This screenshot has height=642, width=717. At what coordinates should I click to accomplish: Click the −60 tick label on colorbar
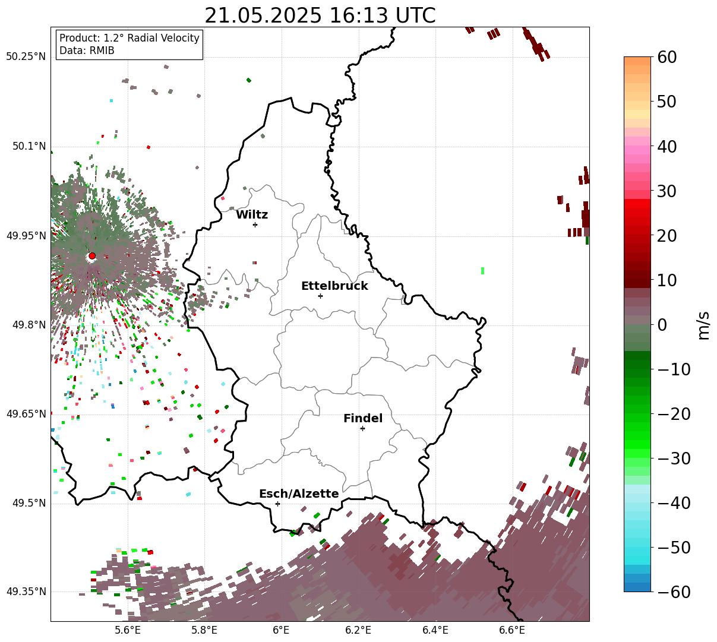coord(674,592)
